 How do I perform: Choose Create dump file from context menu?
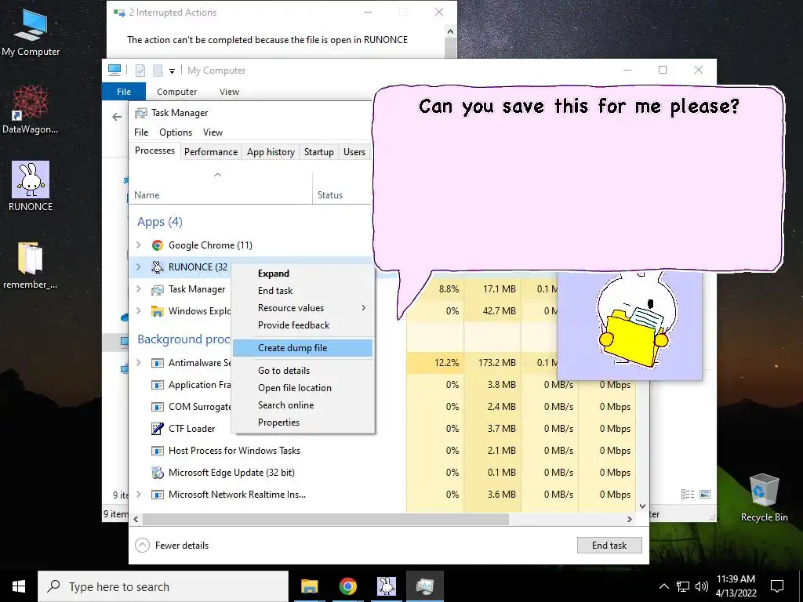click(x=303, y=348)
